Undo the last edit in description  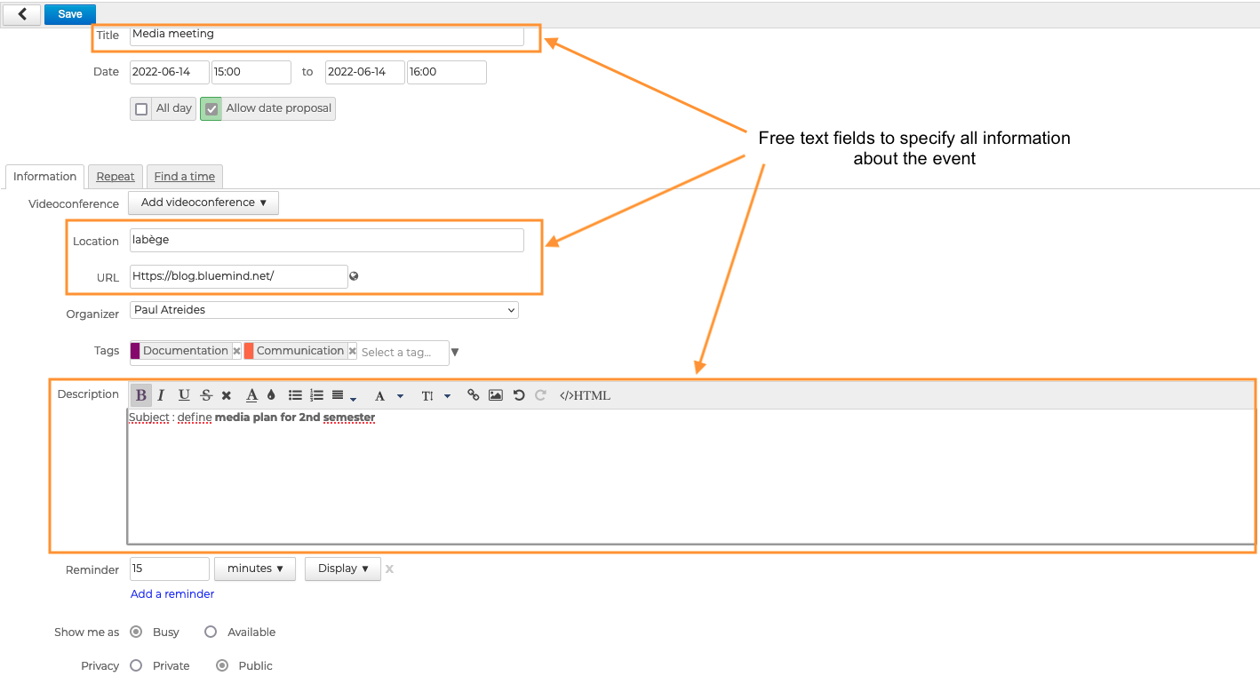point(519,395)
